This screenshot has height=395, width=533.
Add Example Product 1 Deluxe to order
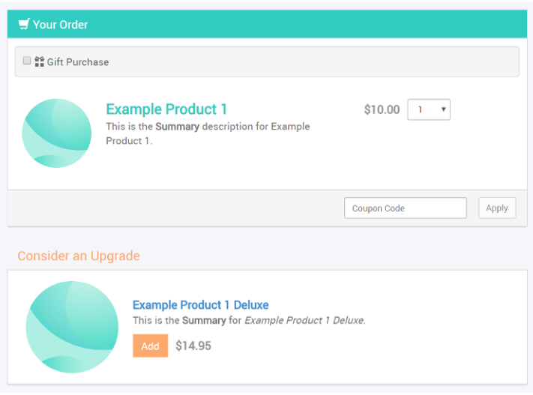click(x=150, y=346)
